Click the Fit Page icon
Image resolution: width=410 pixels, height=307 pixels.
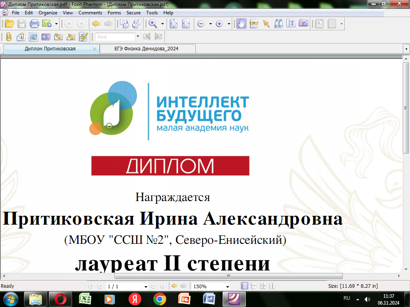pyautogui.click(x=174, y=24)
